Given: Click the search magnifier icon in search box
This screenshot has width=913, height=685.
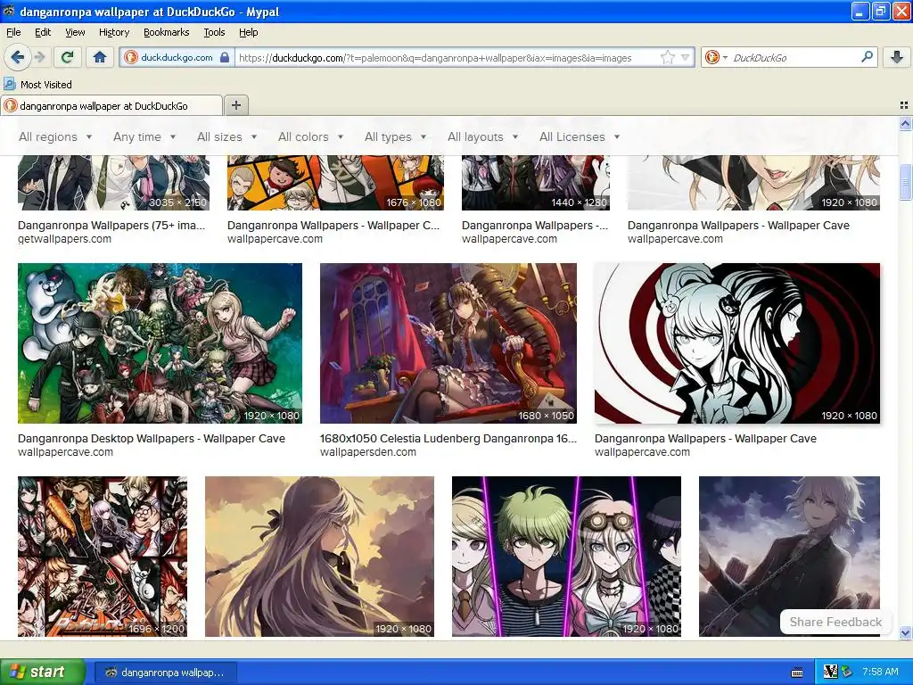Looking at the screenshot, I should point(867,57).
